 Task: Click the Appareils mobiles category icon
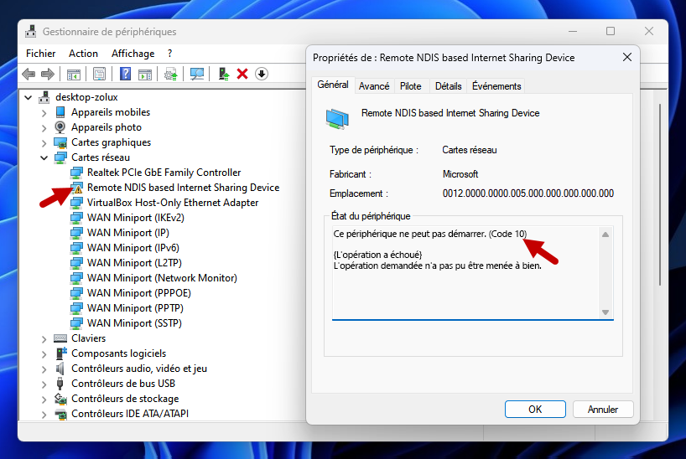pos(60,112)
